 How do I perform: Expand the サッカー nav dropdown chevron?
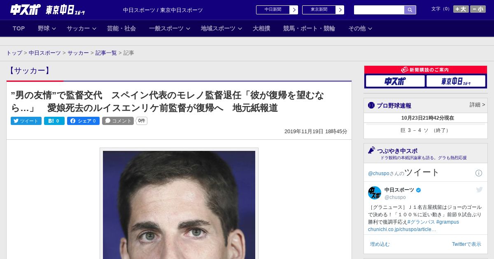[x=94, y=28]
